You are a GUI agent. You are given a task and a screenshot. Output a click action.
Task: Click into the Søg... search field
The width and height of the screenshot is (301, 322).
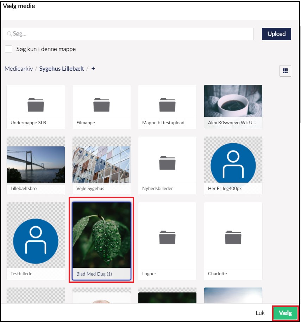tap(128, 34)
